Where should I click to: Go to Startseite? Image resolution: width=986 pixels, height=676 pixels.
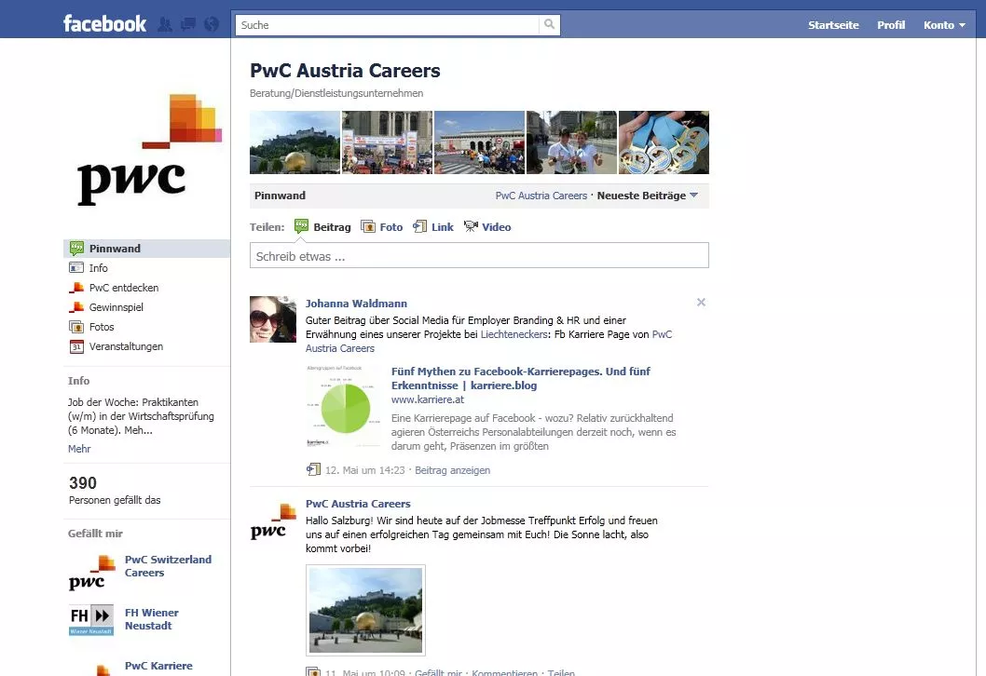833,25
